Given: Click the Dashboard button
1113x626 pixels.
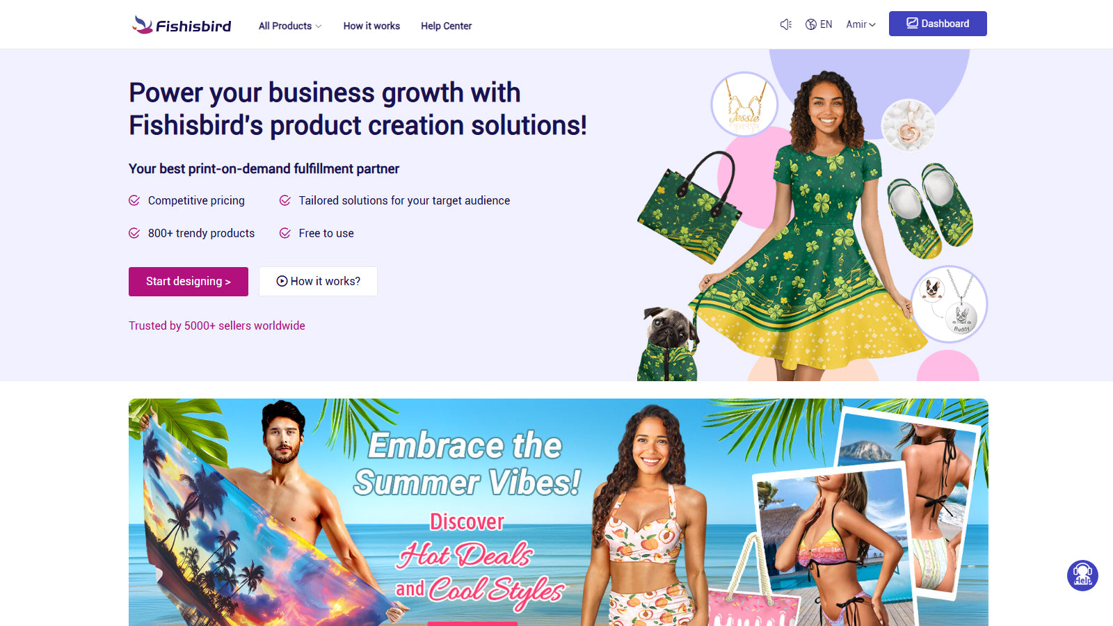Looking at the screenshot, I should pyautogui.click(x=938, y=24).
